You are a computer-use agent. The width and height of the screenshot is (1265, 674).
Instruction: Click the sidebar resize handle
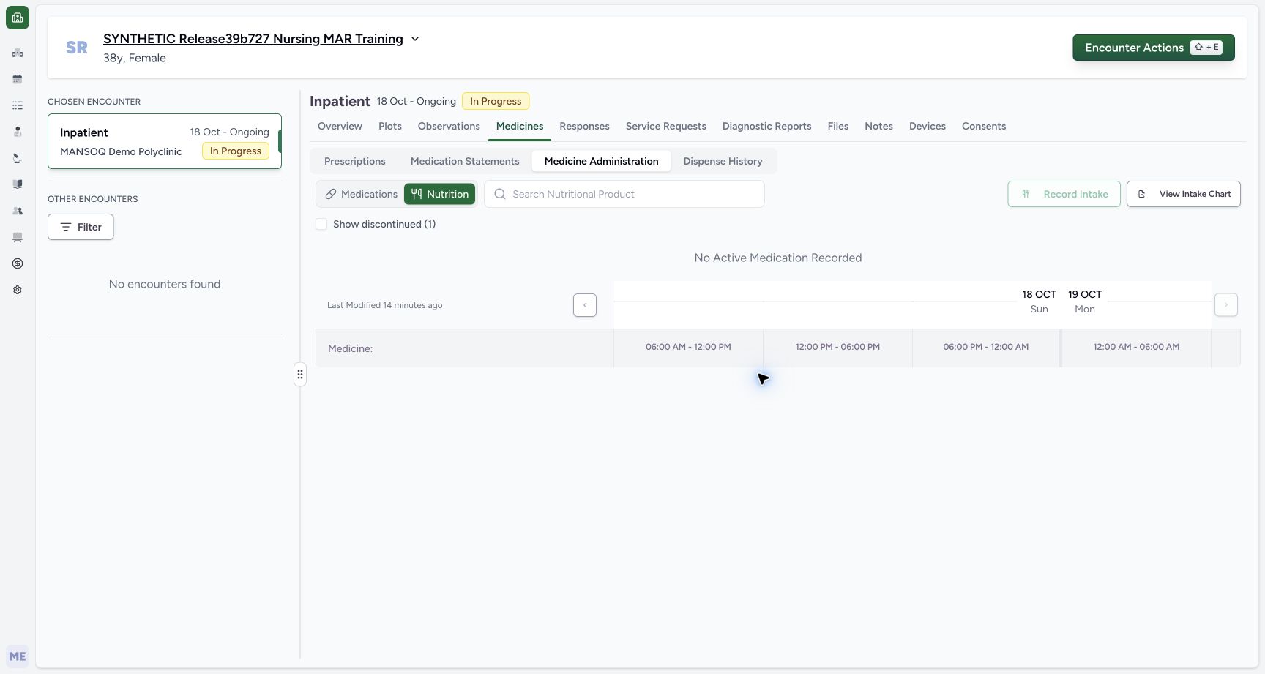300,375
